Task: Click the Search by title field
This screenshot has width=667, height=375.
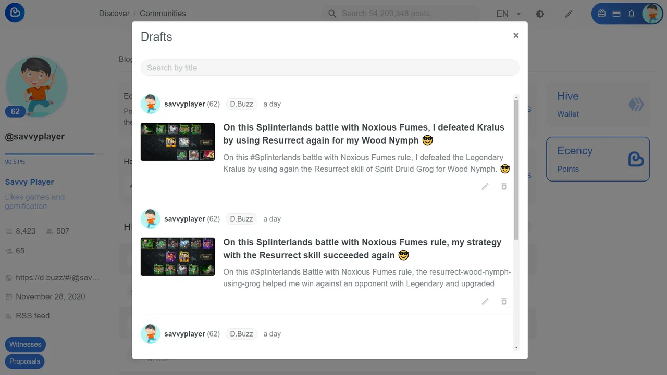Action: [330, 68]
